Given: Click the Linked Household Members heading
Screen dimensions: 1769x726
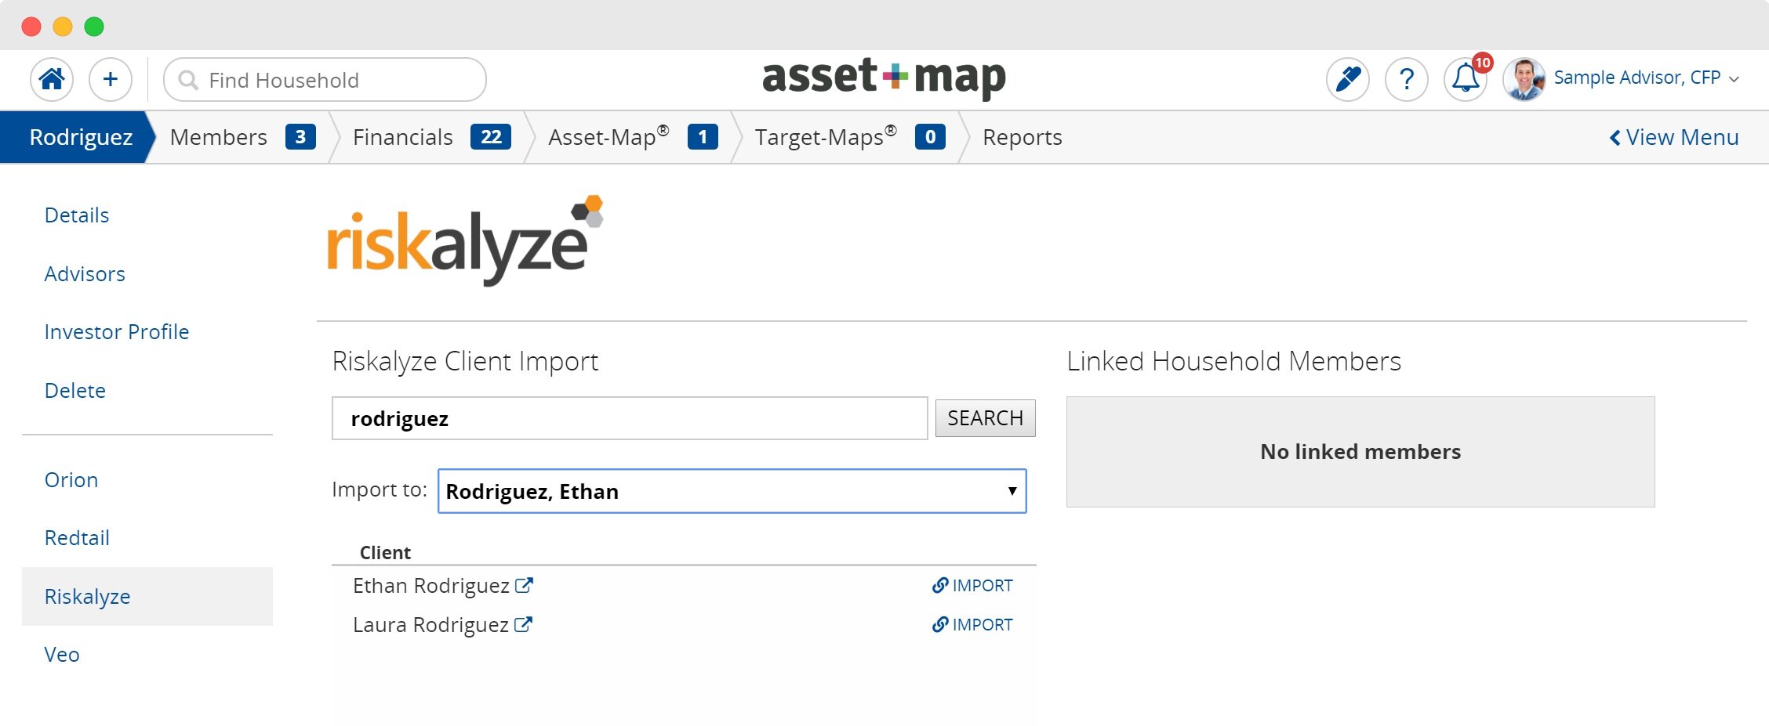Looking at the screenshot, I should tap(1234, 362).
